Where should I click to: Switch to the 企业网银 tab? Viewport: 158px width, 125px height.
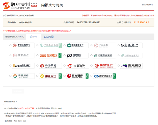click(49, 37)
